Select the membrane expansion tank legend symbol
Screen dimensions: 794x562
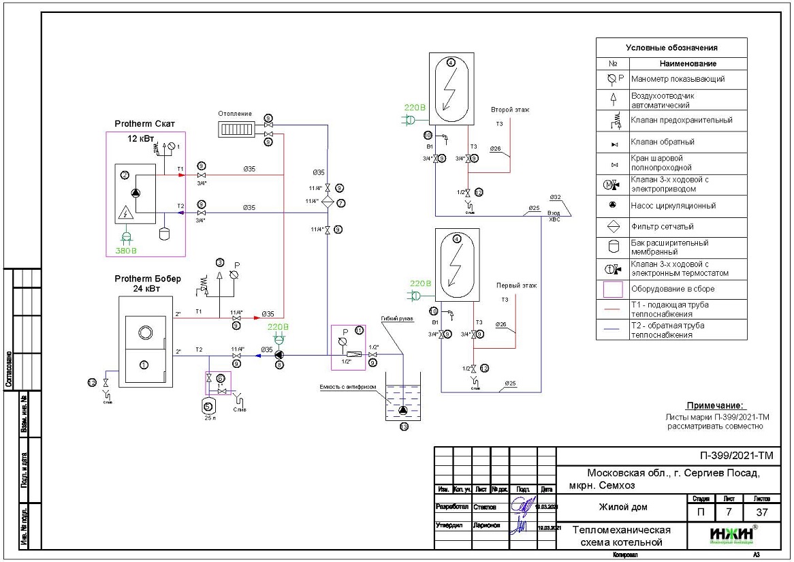[613, 247]
